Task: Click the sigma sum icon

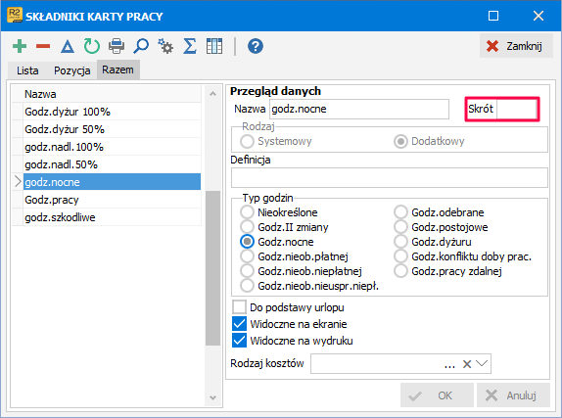Action: [190, 46]
